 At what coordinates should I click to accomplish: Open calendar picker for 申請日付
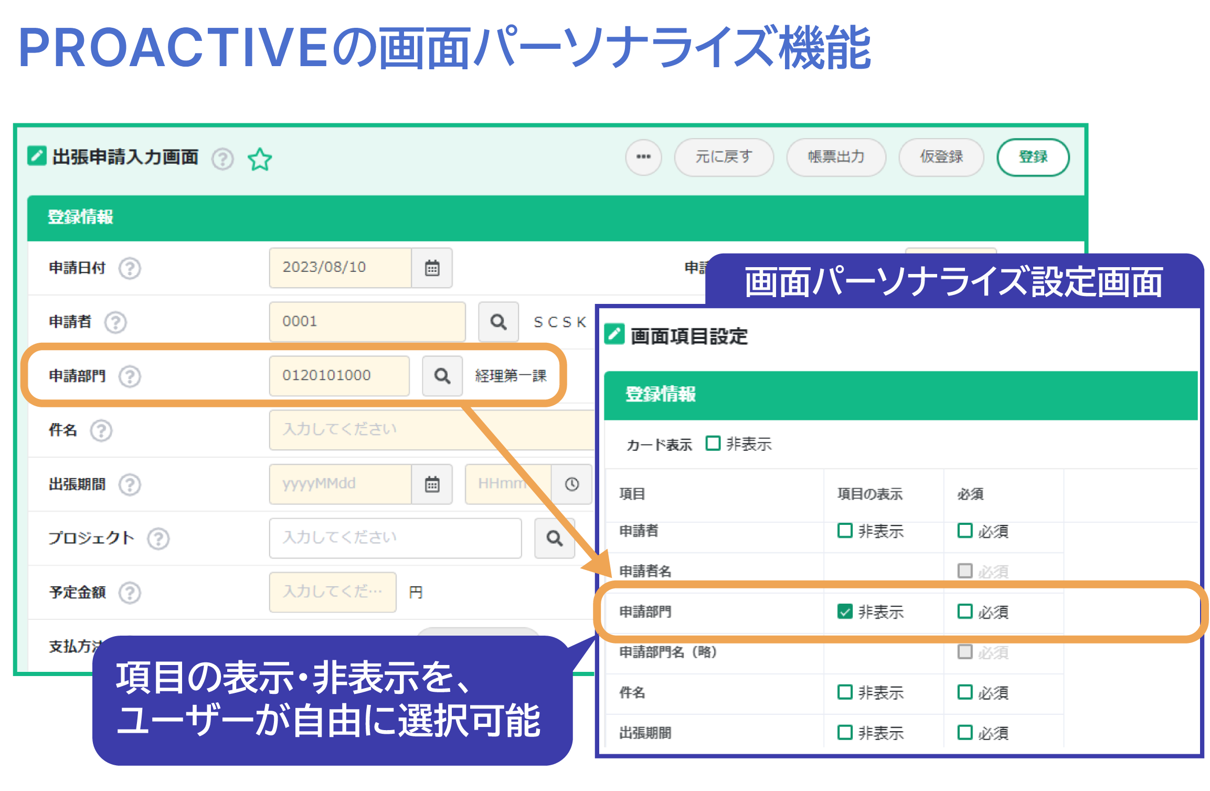click(432, 268)
